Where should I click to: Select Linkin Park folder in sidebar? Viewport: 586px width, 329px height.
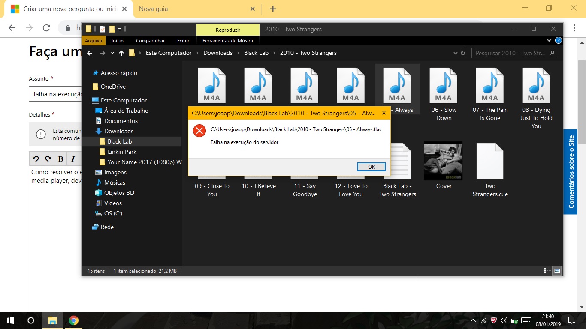[122, 152]
